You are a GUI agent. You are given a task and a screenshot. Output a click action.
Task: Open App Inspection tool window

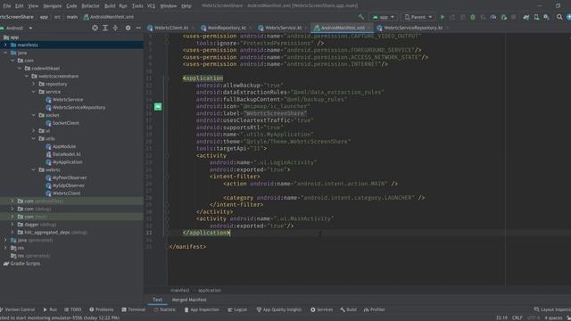[202, 309]
